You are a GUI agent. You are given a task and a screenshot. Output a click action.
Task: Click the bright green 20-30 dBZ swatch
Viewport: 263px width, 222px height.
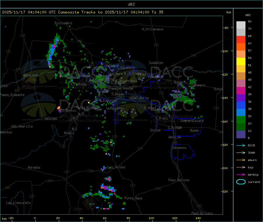(x=241, y=120)
